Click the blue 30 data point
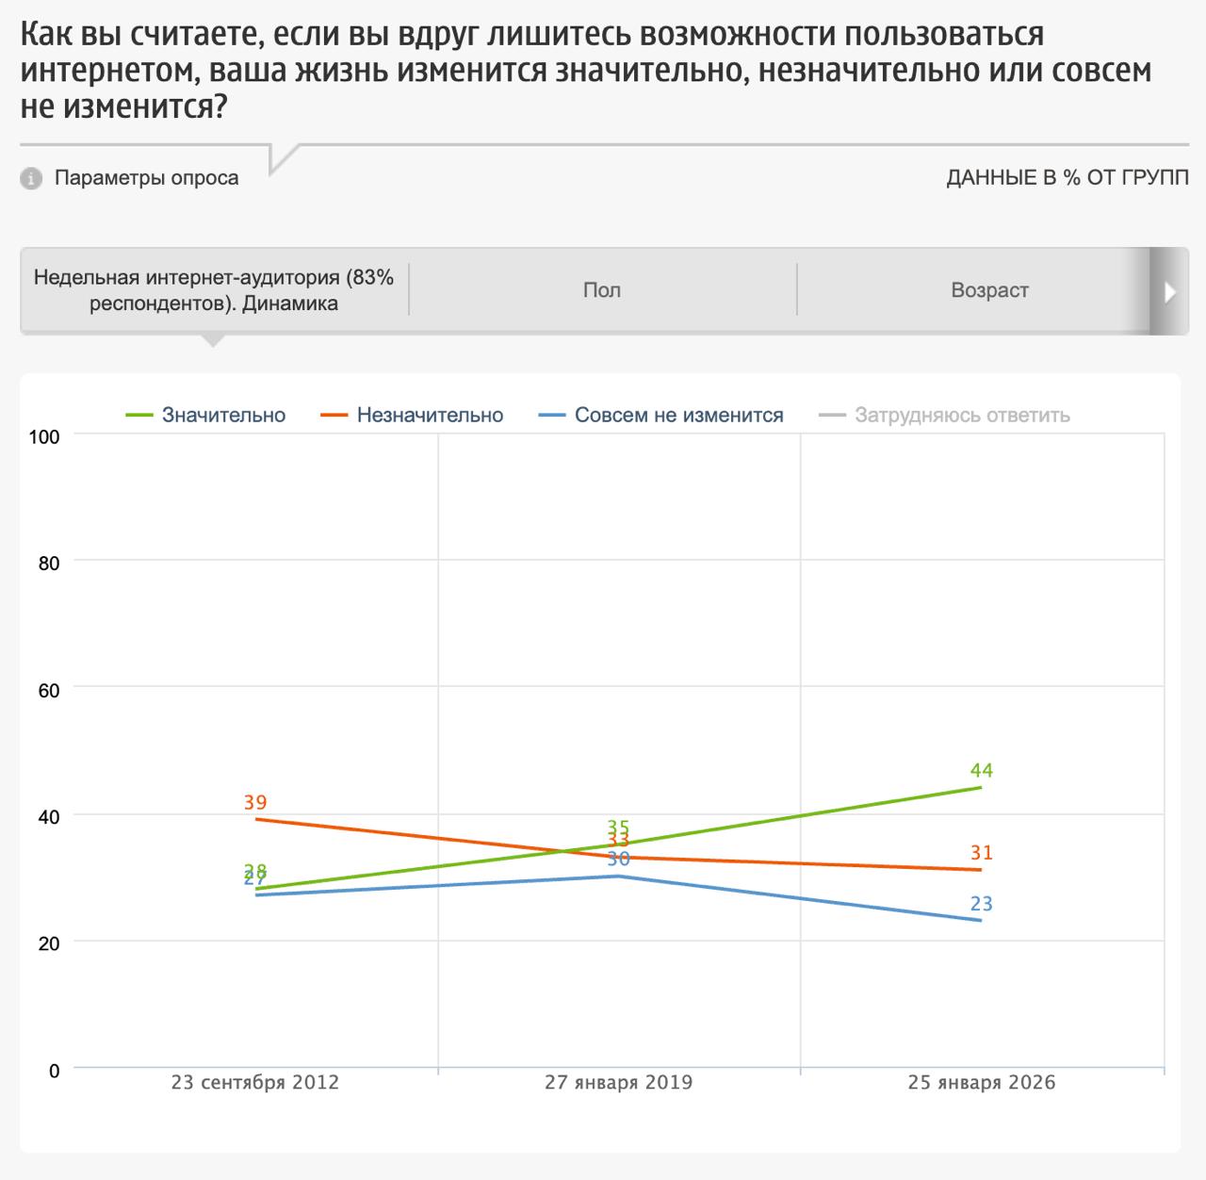Screen dimensions: 1206x1180 pos(618,877)
